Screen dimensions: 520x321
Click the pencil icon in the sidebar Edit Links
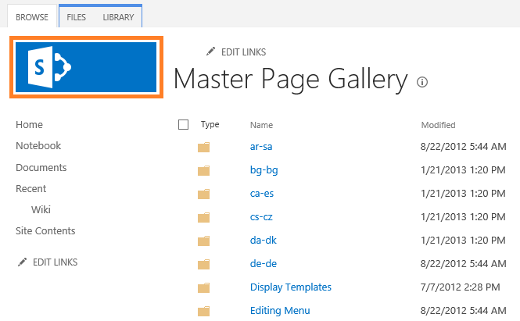click(x=22, y=262)
